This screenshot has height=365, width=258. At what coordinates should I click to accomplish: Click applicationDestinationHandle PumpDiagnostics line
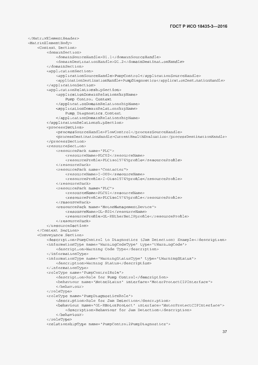[140, 80]
